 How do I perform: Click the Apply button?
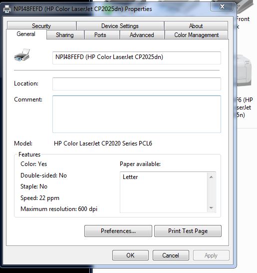[x=211, y=255]
